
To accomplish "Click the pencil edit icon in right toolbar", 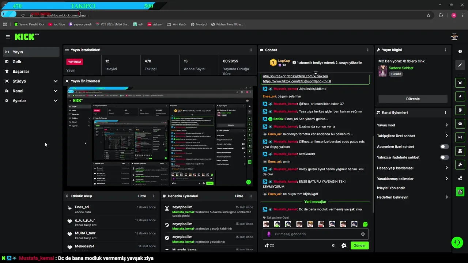I will pos(460,65).
